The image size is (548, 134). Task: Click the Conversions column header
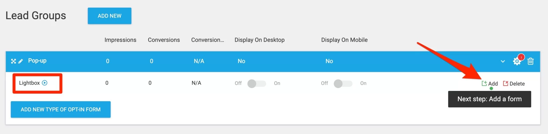[x=164, y=40]
